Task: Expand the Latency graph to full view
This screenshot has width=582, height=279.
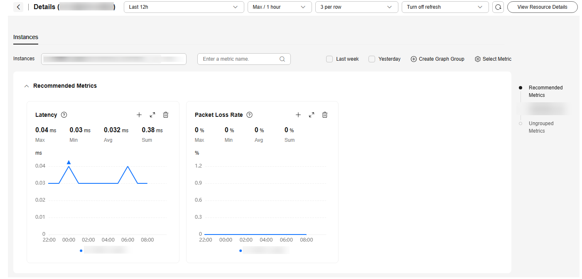Action: pos(152,115)
